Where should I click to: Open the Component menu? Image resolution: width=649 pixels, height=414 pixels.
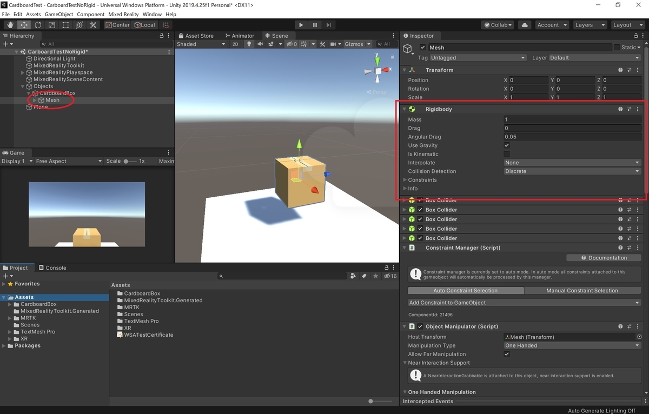coord(91,14)
